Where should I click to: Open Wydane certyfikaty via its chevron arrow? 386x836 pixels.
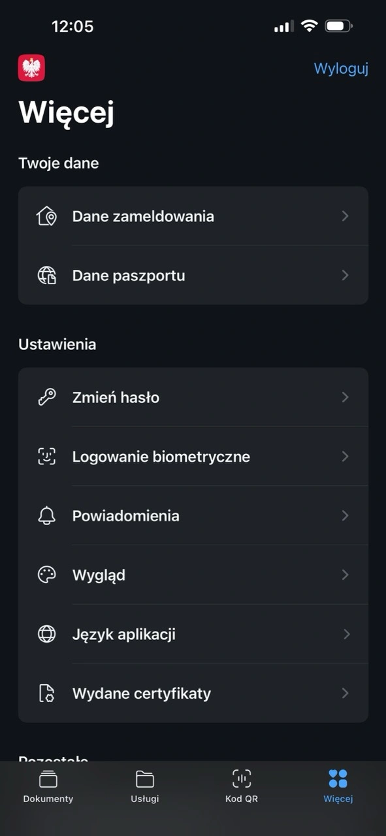point(346,694)
